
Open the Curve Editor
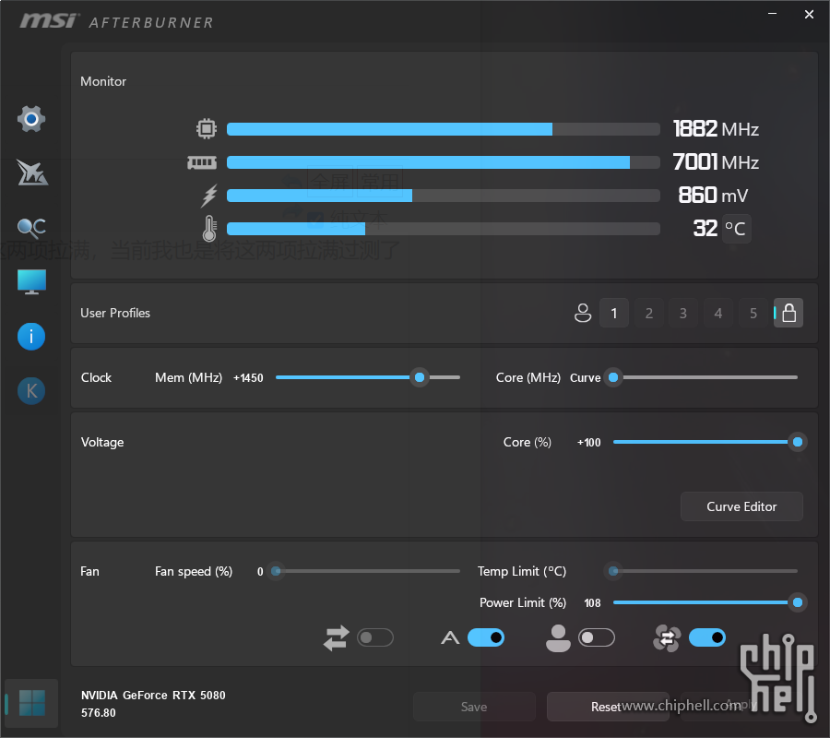pyautogui.click(x=741, y=506)
